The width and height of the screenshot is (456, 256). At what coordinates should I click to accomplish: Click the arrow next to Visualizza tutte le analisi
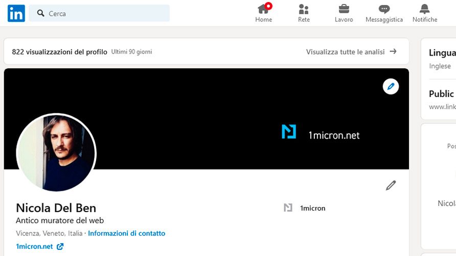393,52
